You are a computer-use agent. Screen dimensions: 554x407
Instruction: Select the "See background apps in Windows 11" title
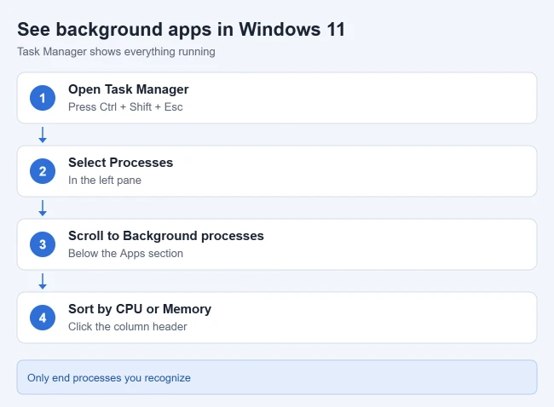click(181, 29)
